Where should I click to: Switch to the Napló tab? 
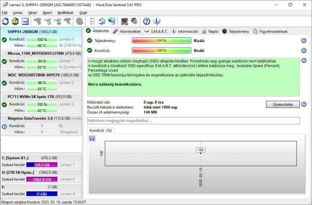210,32
